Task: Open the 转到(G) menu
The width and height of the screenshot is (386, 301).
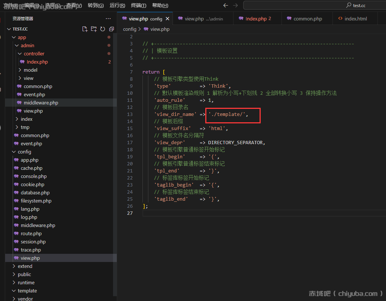Action: coord(96,6)
